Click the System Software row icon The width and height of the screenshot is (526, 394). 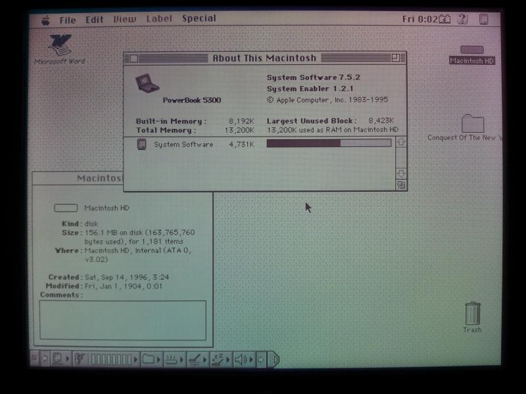[x=142, y=144]
